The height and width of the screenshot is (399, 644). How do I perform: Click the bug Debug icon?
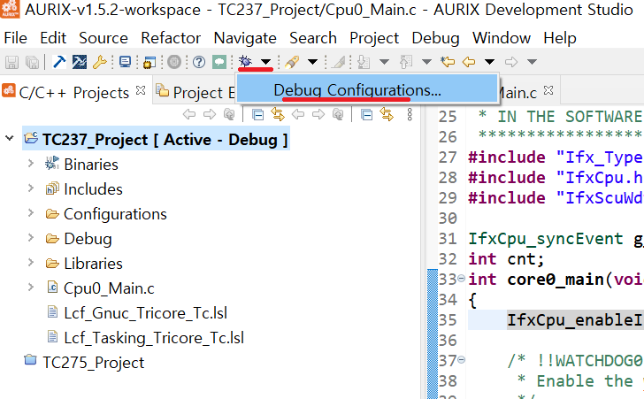click(245, 62)
